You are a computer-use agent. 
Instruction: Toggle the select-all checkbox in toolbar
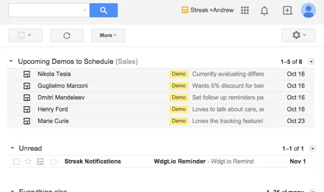coord(21,35)
